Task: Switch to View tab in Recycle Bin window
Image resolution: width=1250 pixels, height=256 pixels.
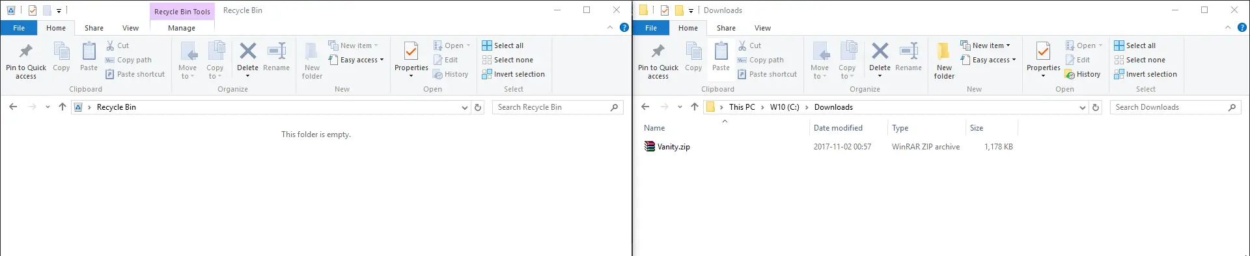Action: click(130, 28)
